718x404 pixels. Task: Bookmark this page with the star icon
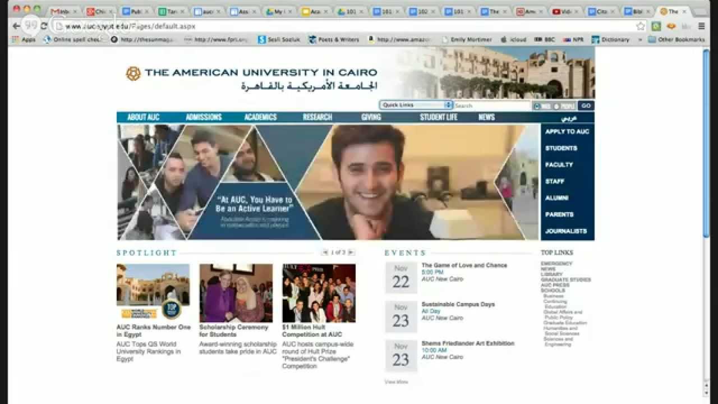[641, 26]
